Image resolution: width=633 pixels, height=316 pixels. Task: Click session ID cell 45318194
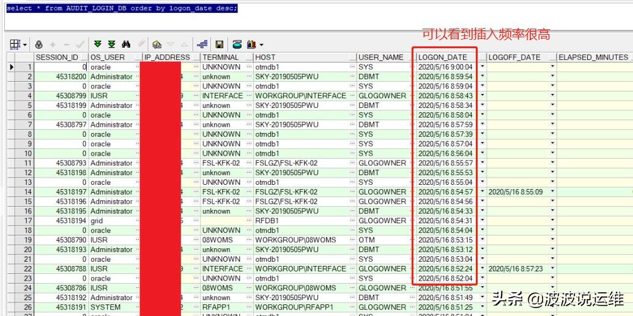click(x=61, y=221)
